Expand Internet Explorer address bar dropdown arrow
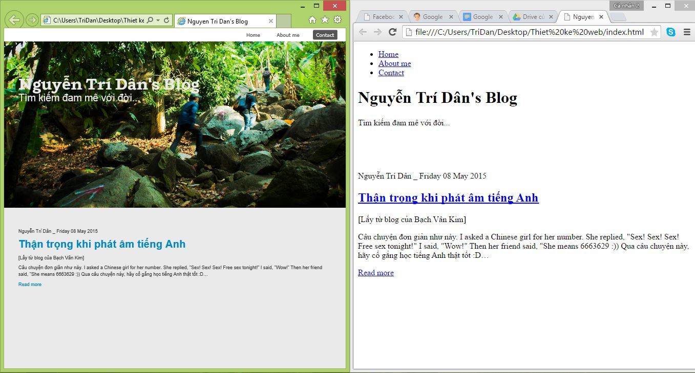 click(158, 20)
